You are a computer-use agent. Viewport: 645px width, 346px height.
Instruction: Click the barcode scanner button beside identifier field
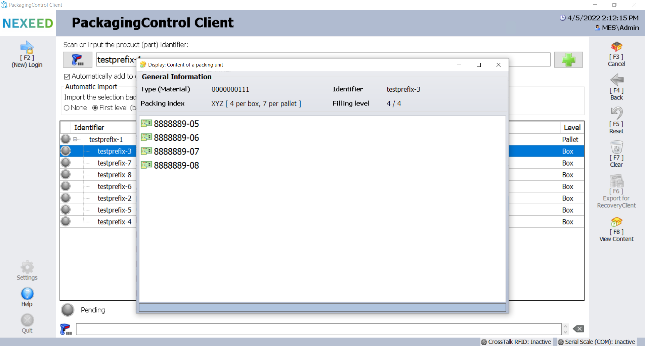(x=78, y=60)
